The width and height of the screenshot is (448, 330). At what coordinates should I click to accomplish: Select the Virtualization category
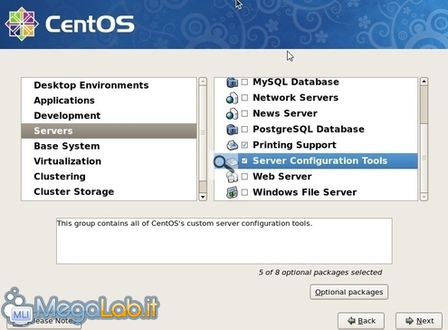click(109, 161)
